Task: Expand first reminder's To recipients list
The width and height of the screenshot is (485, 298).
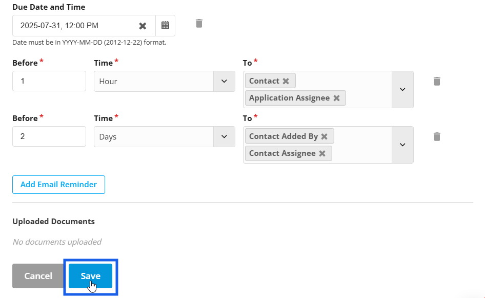Action: tap(402, 89)
